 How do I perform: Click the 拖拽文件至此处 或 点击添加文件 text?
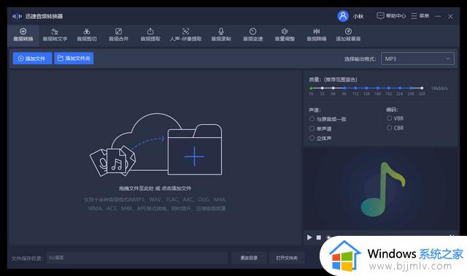click(x=155, y=188)
